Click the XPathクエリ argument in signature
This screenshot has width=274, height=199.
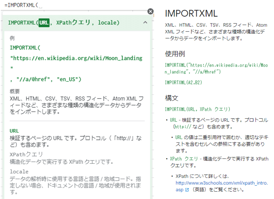pos(73,23)
